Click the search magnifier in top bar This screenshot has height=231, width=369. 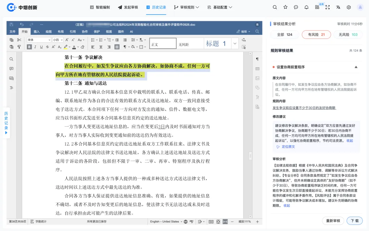(275, 7)
